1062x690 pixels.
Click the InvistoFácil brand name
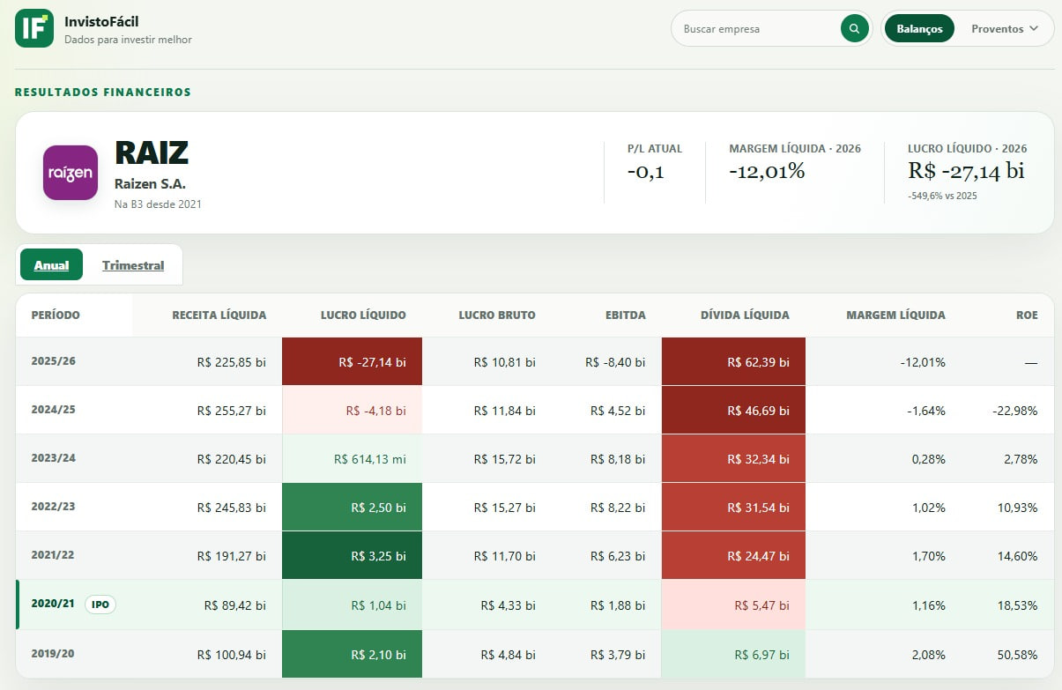tap(101, 21)
